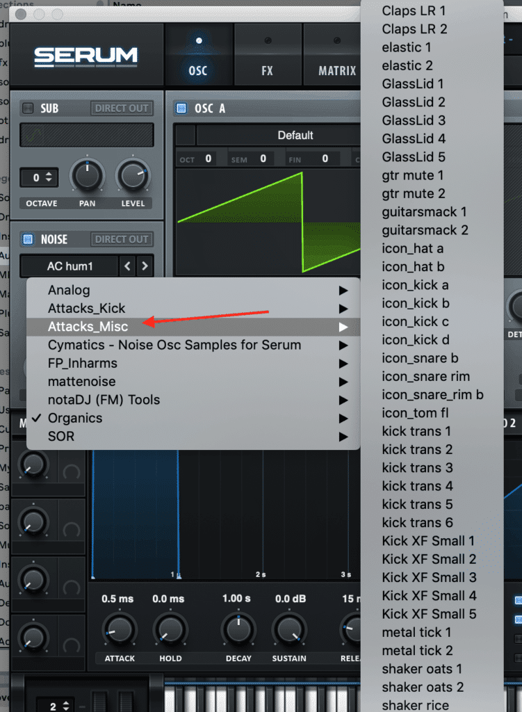Turn the envelope Sustain knob
Image resolution: width=522 pixels, height=712 pixels.
pyautogui.click(x=289, y=629)
